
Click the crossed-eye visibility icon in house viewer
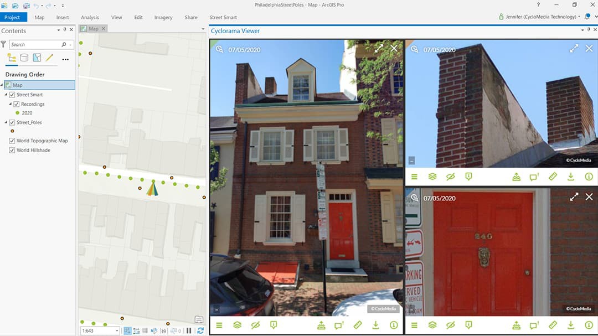(255, 325)
